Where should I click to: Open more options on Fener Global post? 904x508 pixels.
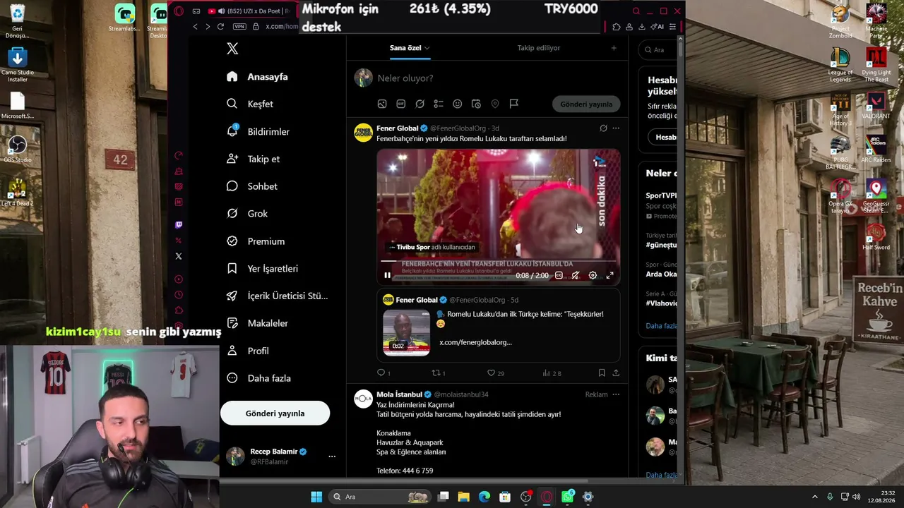pyautogui.click(x=616, y=128)
